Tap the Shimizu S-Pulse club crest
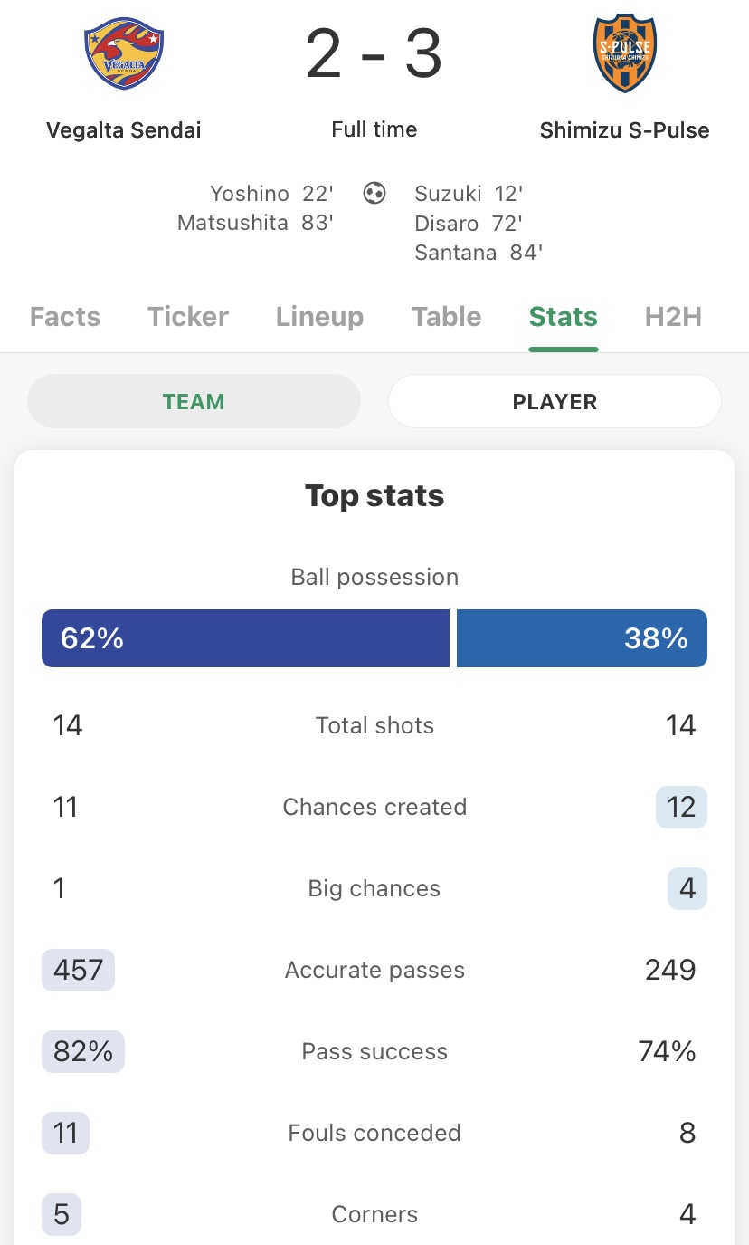The image size is (749, 1245). click(624, 54)
